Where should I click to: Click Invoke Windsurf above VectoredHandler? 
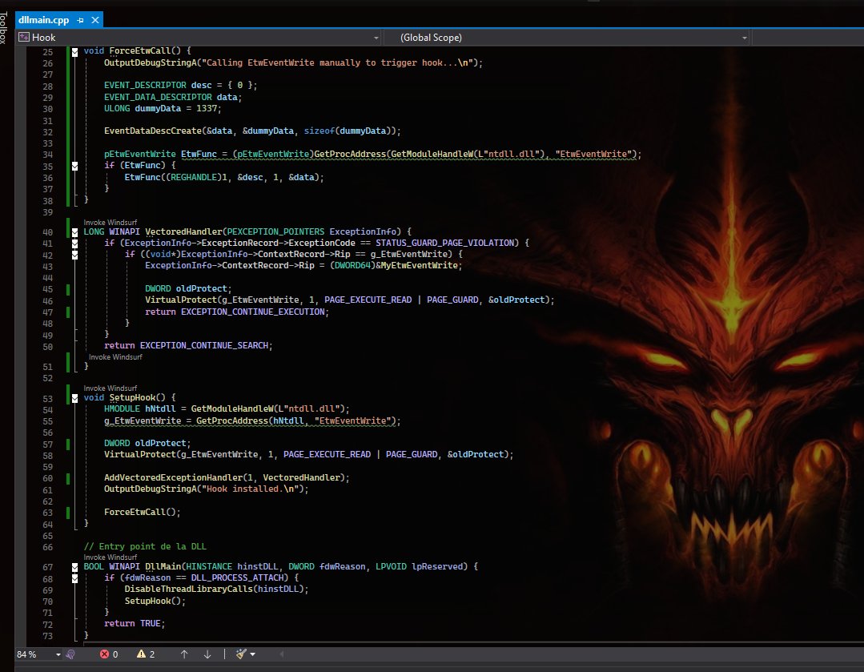111,223
